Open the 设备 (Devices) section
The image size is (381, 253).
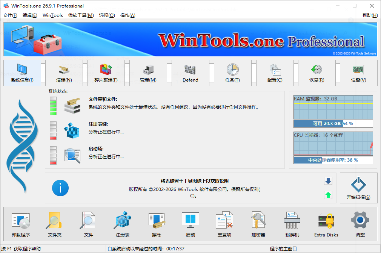click(x=359, y=73)
